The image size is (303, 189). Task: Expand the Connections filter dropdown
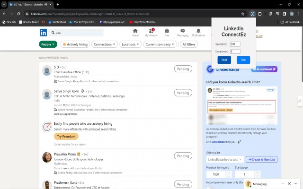coord(104,44)
